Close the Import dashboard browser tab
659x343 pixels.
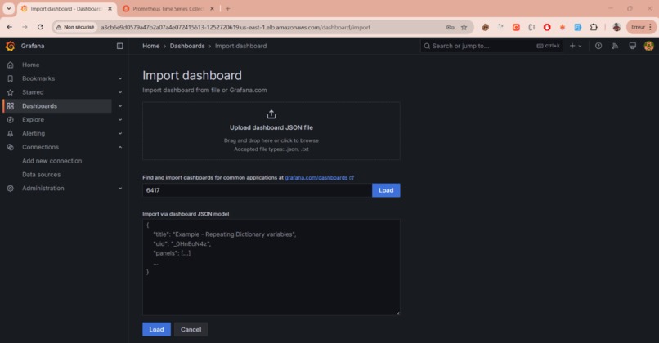(x=110, y=8)
